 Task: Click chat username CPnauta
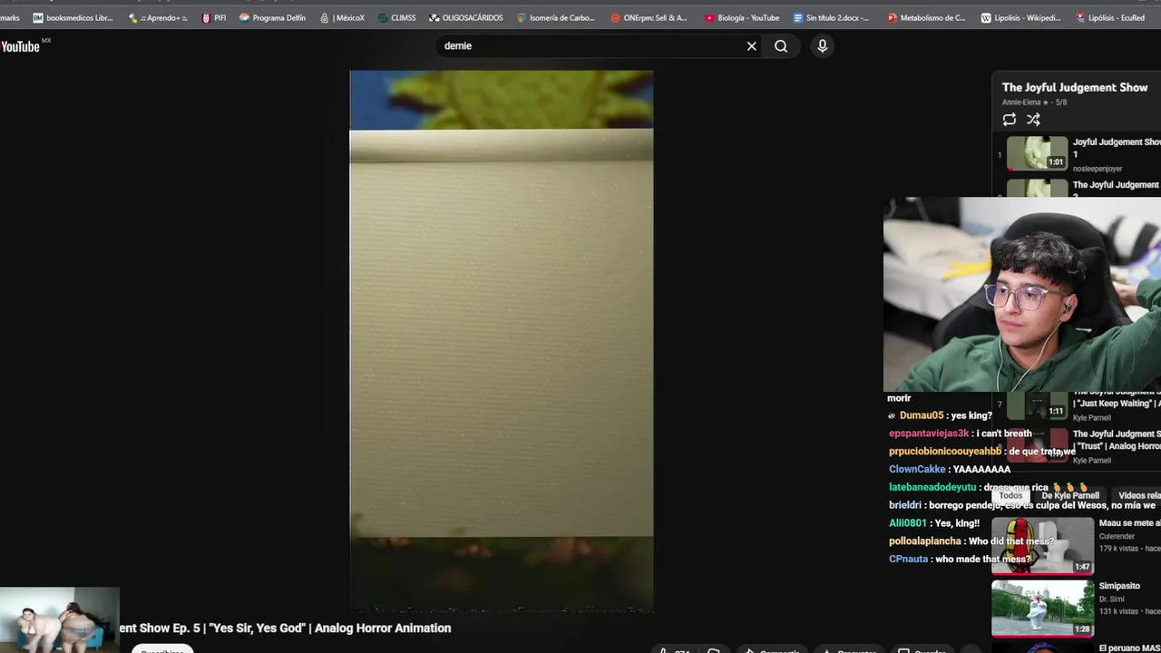click(x=908, y=559)
